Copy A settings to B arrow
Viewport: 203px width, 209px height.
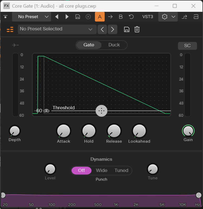point(110,17)
